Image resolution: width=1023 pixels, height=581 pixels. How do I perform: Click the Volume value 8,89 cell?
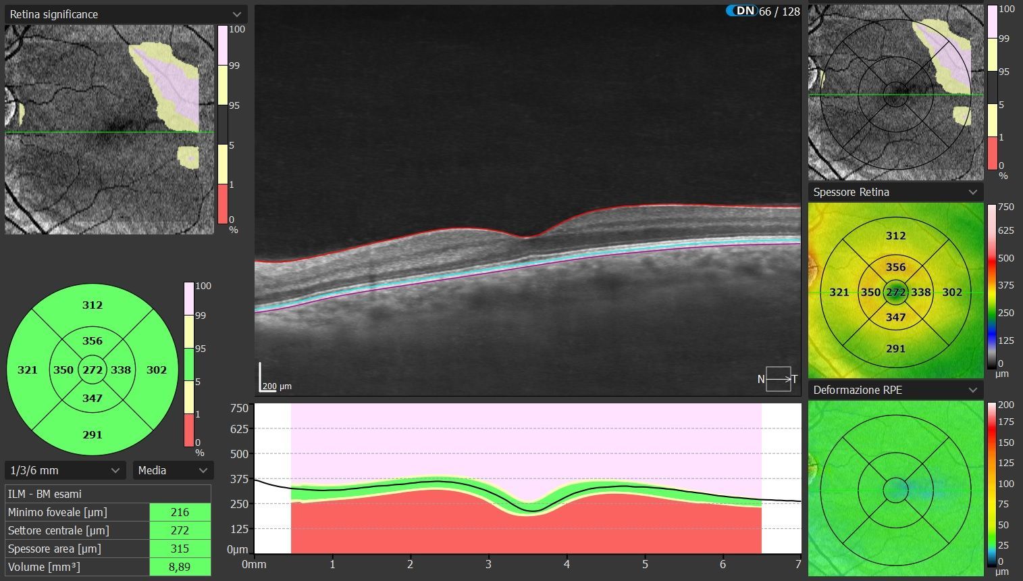coord(180,567)
